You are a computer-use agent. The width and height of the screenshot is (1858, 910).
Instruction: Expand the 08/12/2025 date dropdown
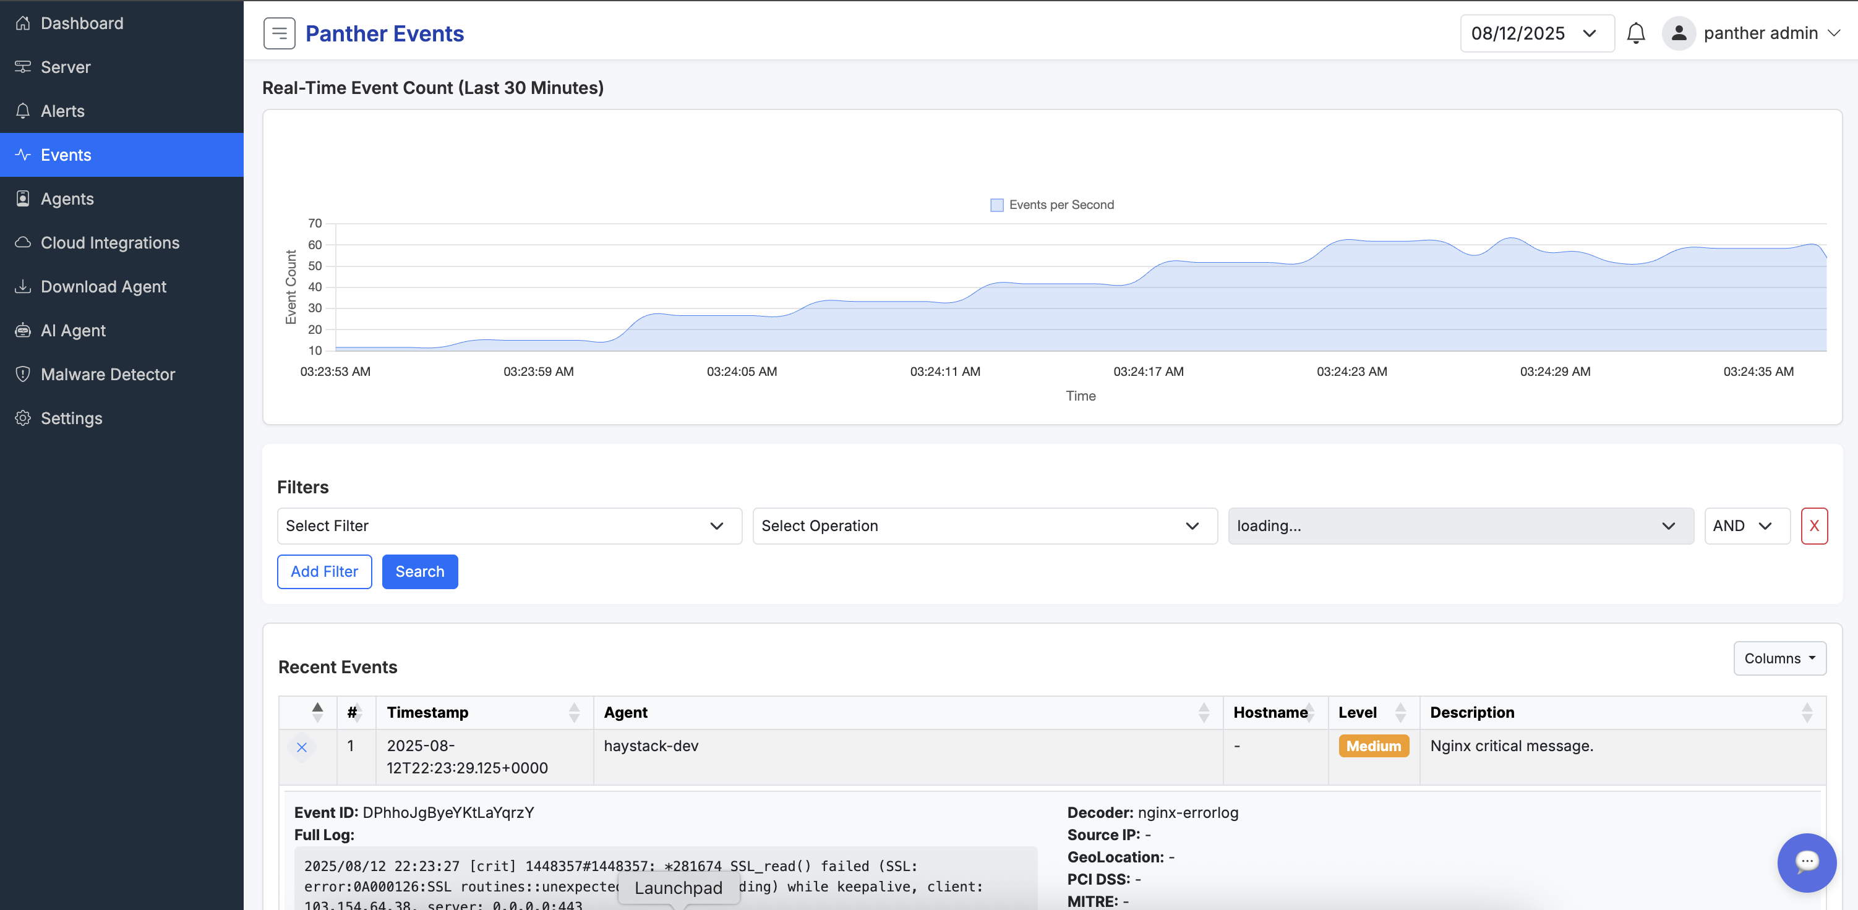click(x=1536, y=33)
